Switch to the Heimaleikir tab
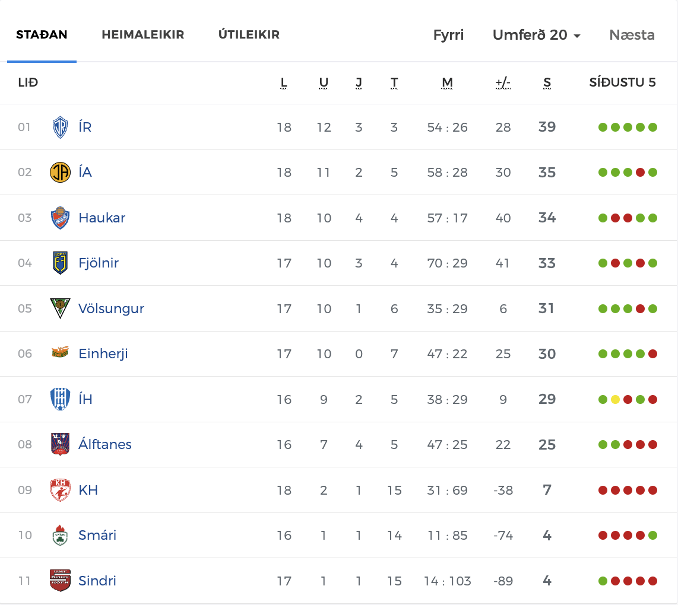This screenshot has height=605, width=678. [143, 34]
